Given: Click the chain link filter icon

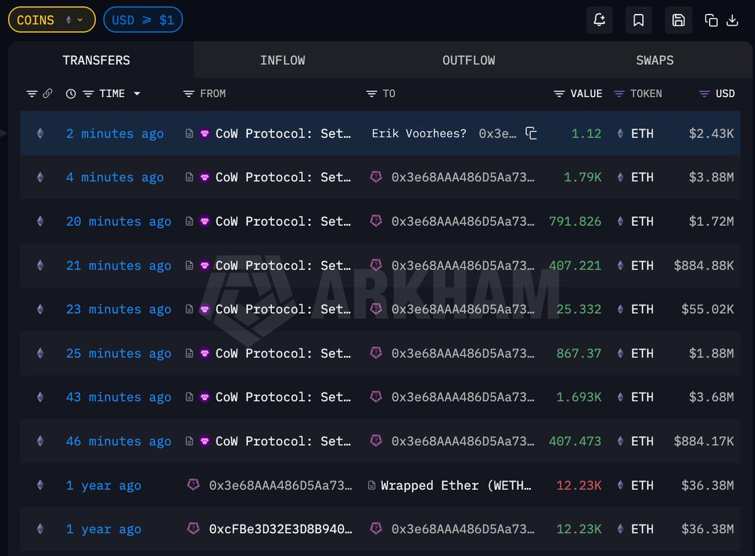Looking at the screenshot, I should point(48,94).
